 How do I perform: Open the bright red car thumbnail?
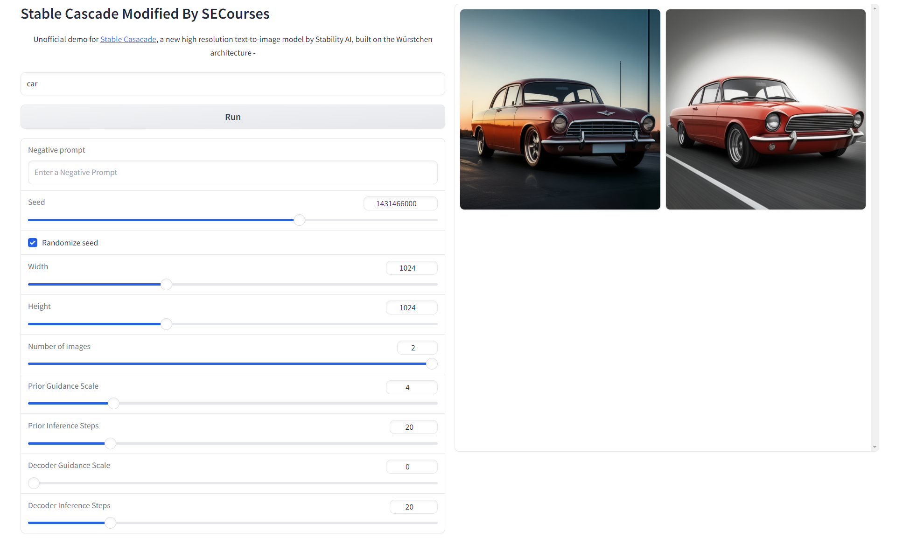(765, 109)
